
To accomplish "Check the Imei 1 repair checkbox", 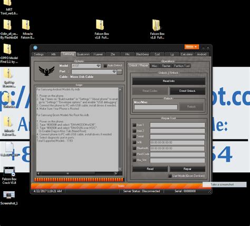I will 134,125.
